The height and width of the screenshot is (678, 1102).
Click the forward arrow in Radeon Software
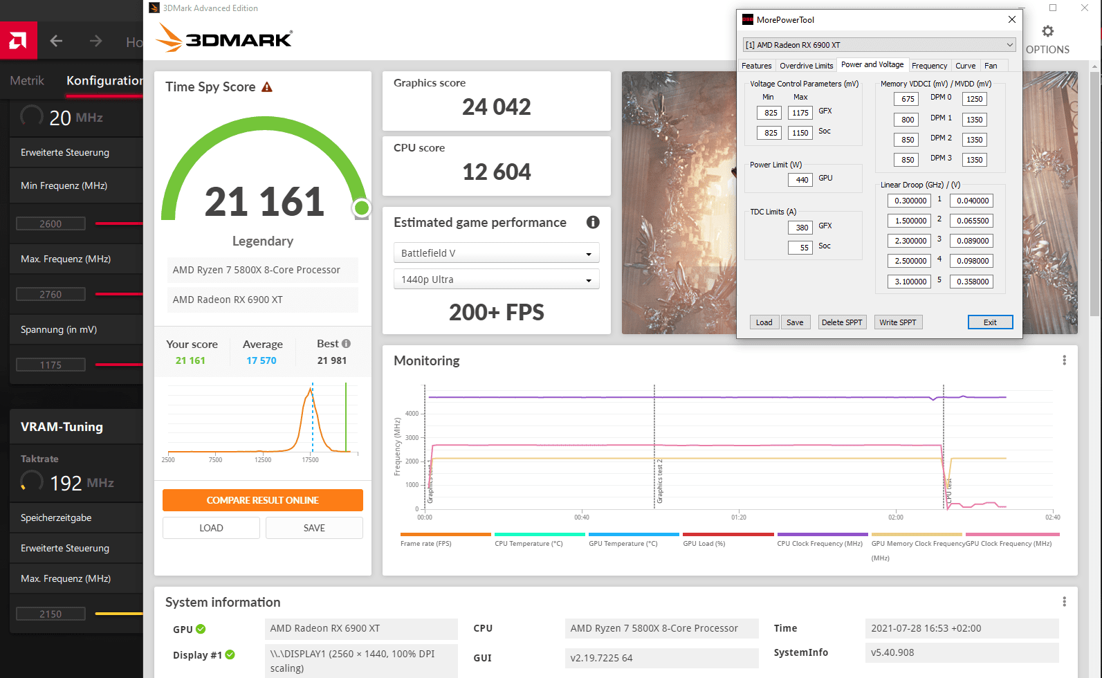pyautogui.click(x=95, y=42)
